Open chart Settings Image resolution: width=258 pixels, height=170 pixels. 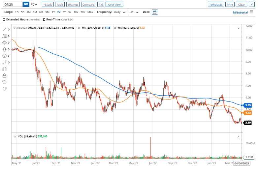point(73,4)
